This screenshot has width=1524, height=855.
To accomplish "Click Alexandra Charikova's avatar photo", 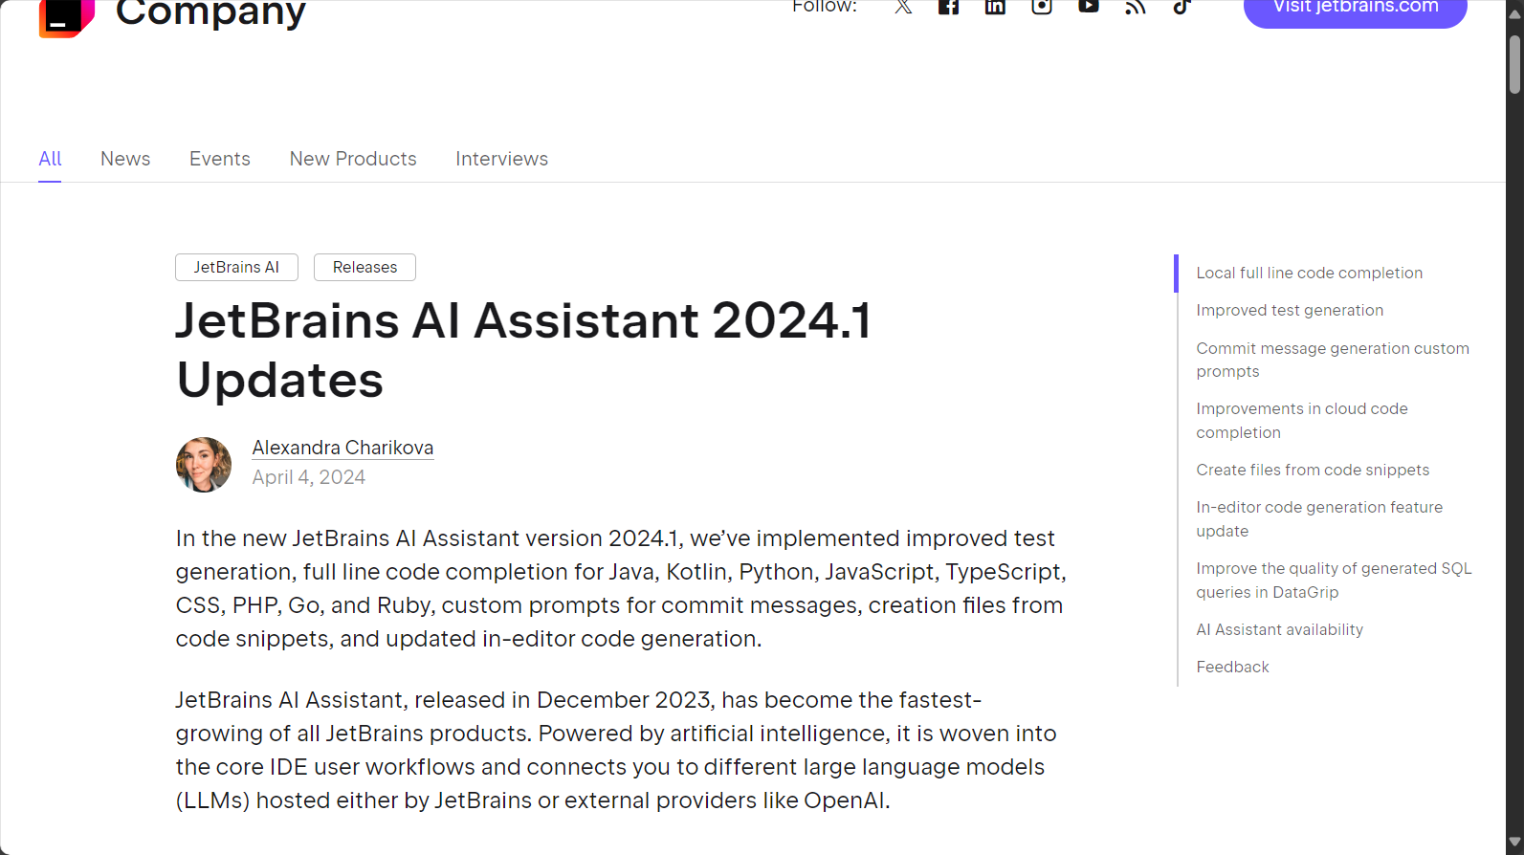I will [204, 465].
